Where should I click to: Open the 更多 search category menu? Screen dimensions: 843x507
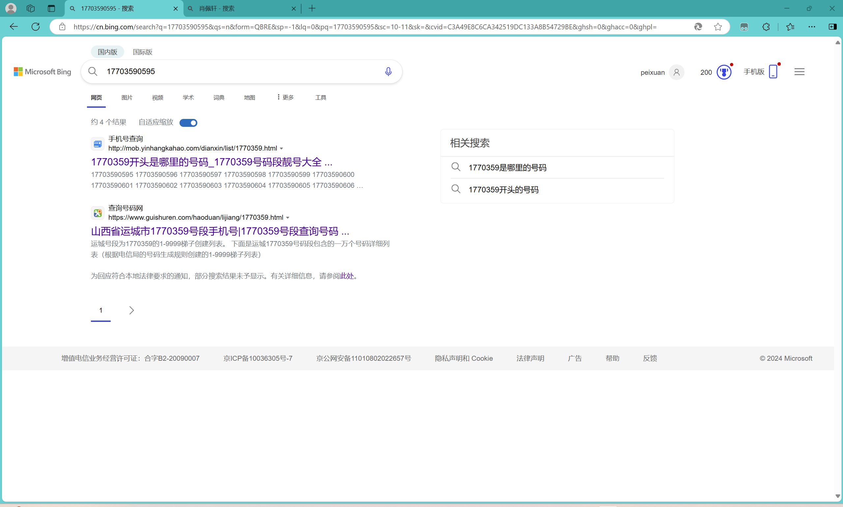pyautogui.click(x=286, y=98)
